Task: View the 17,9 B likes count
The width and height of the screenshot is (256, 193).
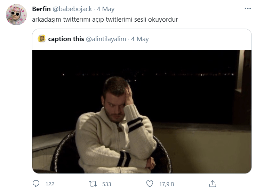Action: pos(167,184)
